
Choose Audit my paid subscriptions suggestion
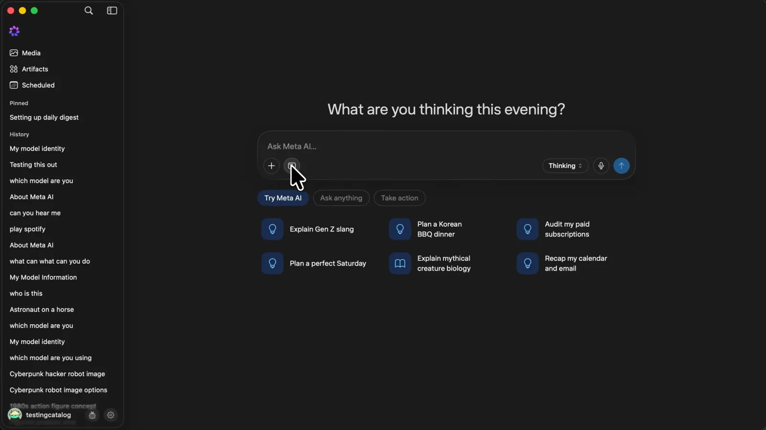pyautogui.click(x=553, y=229)
